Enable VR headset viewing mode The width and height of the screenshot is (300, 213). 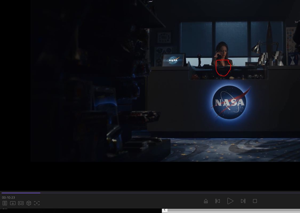pyautogui.click(x=21, y=203)
